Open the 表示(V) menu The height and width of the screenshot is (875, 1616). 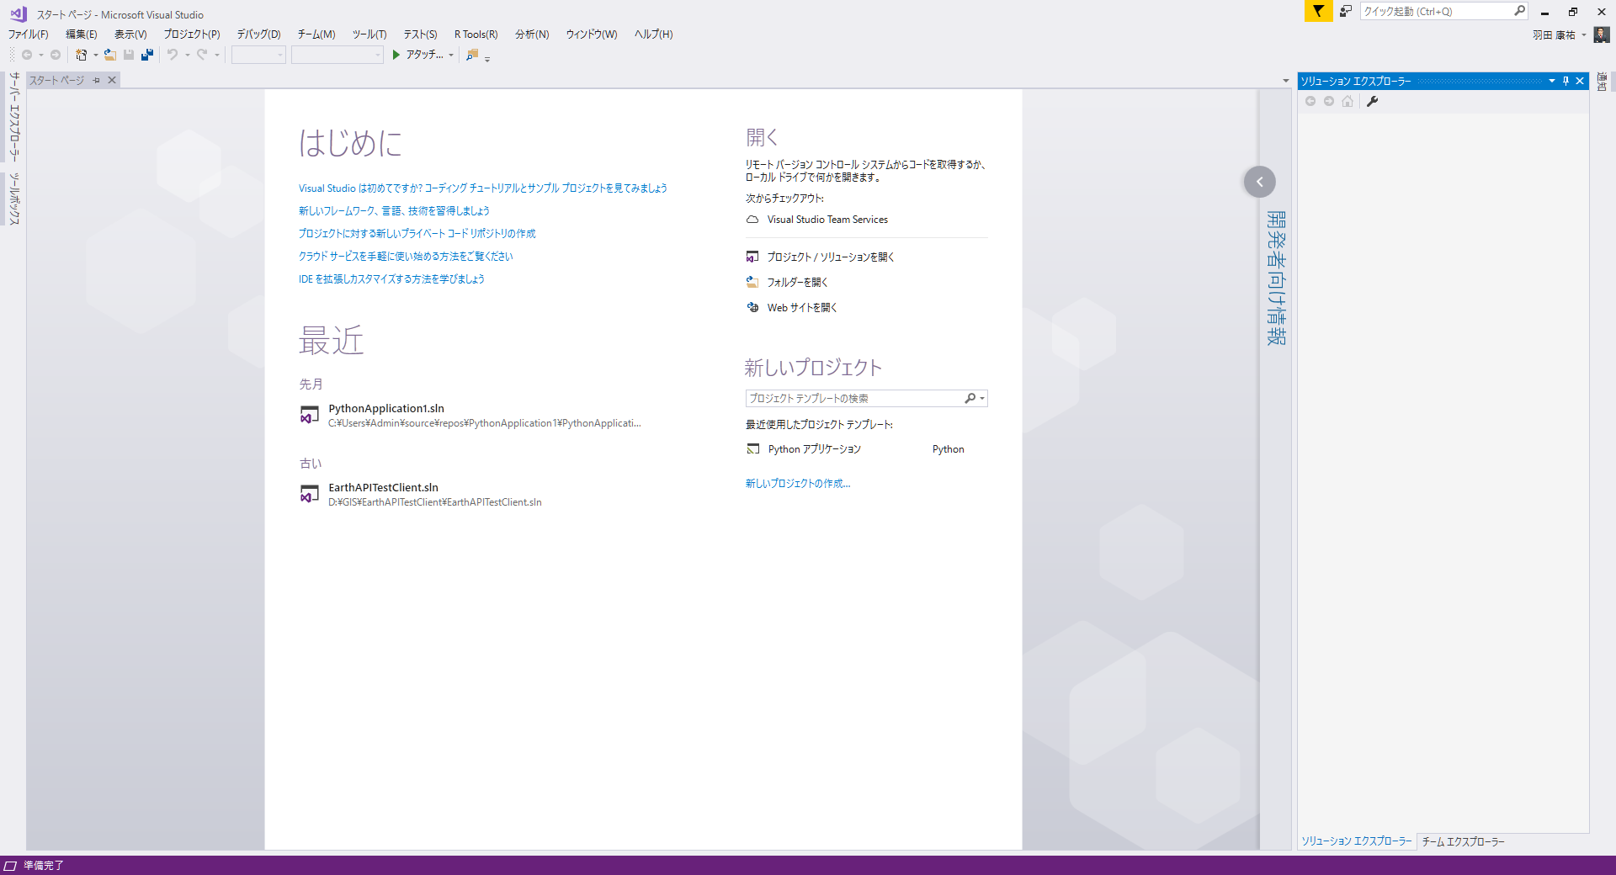coord(130,34)
